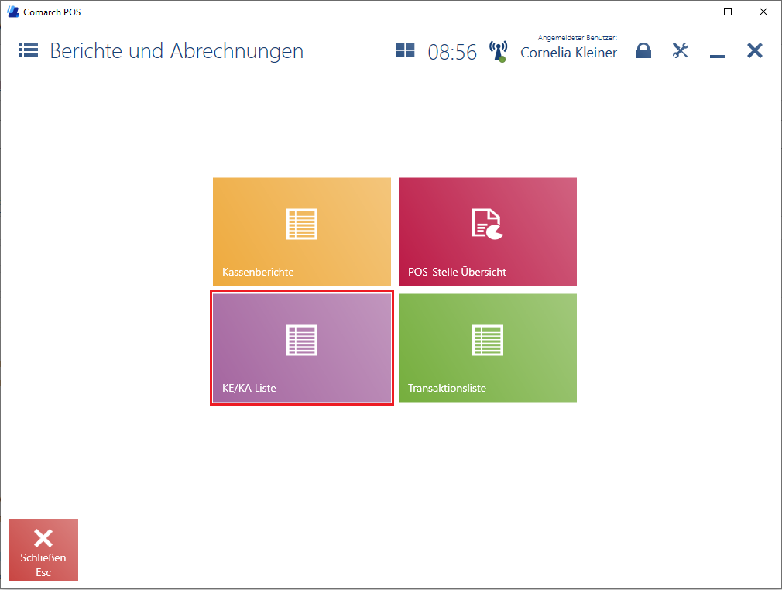Screen dimensions: 782x590
Task: Click the antenna connection status icon
Action: (498, 52)
